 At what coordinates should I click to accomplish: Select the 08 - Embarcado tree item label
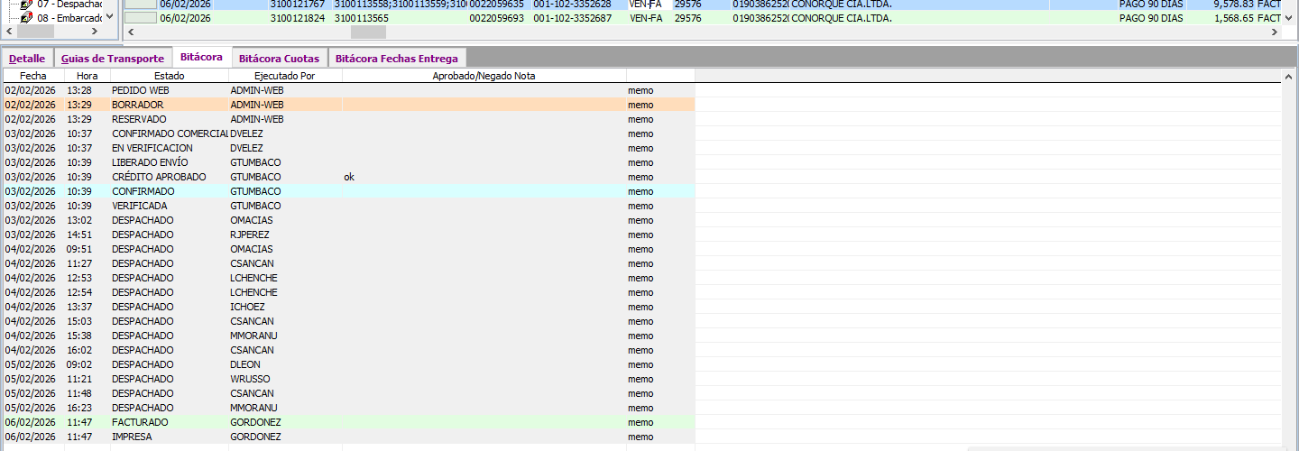click(x=70, y=18)
